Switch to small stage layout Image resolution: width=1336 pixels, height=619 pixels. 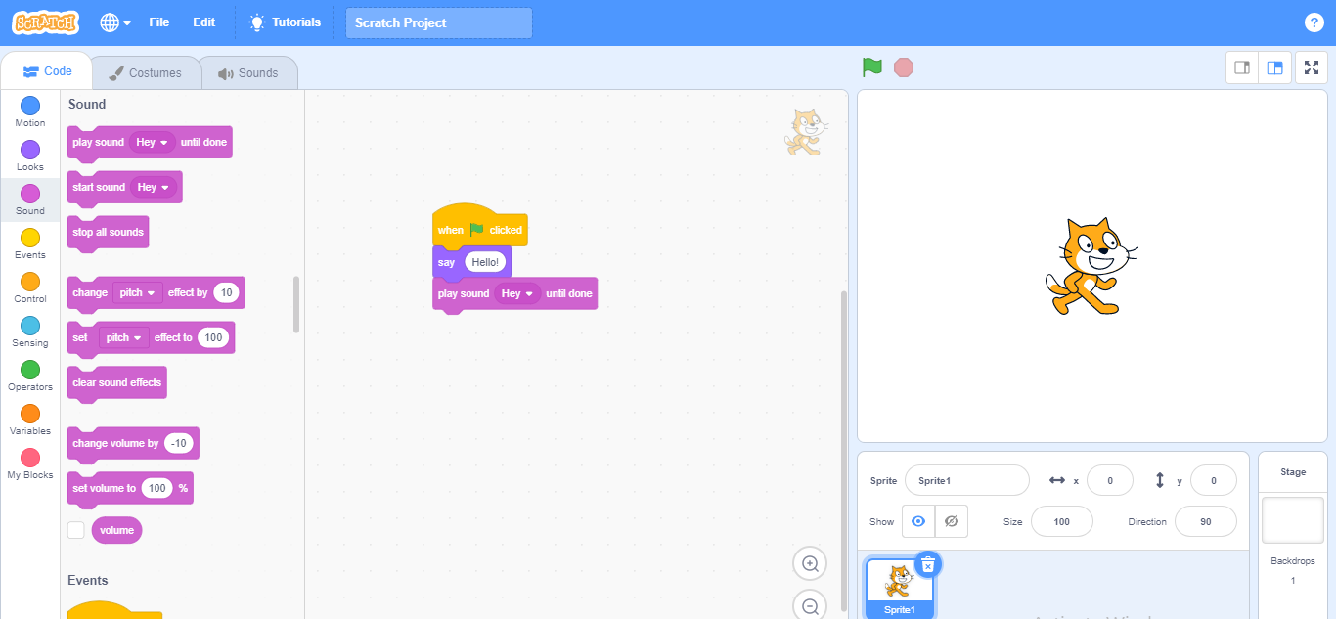(x=1242, y=67)
